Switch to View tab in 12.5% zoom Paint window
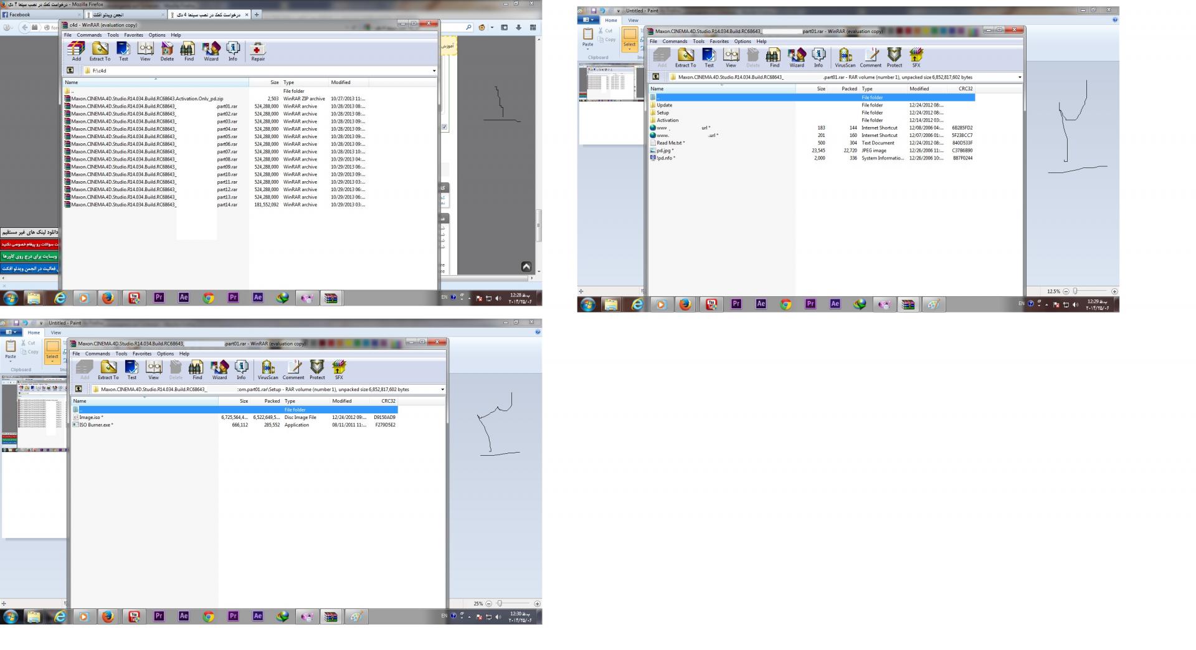Image resolution: width=1196 pixels, height=650 pixels. click(x=633, y=20)
